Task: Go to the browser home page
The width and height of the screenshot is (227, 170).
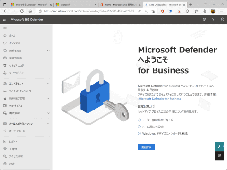Action: point(30,11)
